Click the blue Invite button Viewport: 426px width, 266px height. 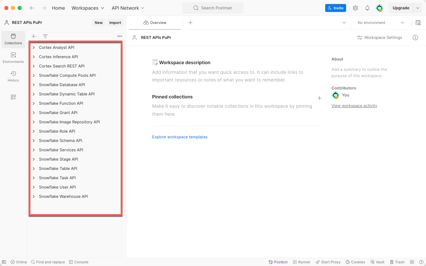(x=335, y=8)
